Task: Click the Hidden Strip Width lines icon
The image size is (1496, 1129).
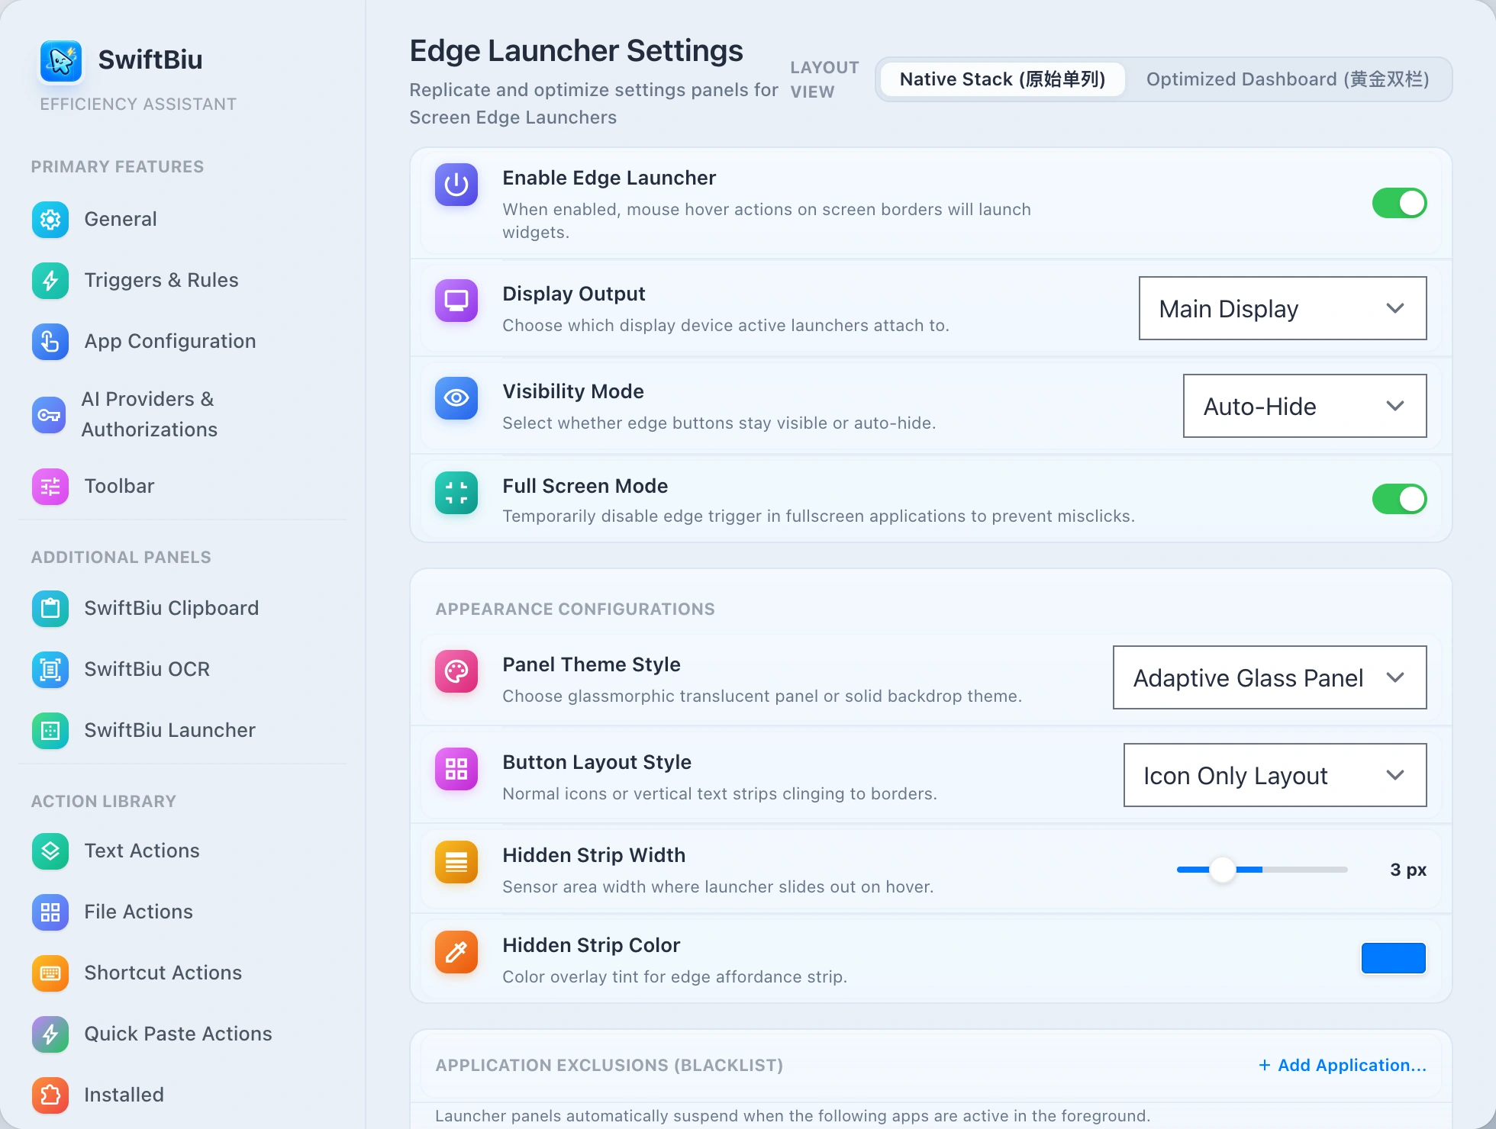Action: point(456,862)
